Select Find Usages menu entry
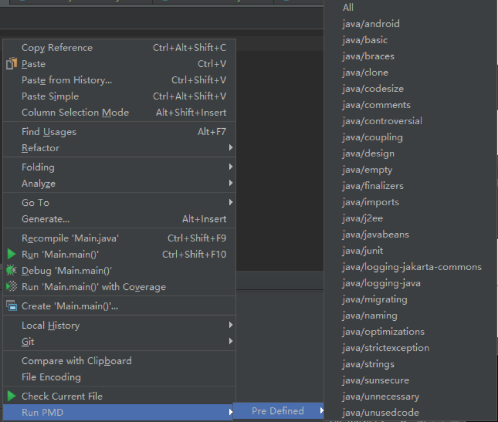This screenshot has height=422, width=498. tap(119, 132)
